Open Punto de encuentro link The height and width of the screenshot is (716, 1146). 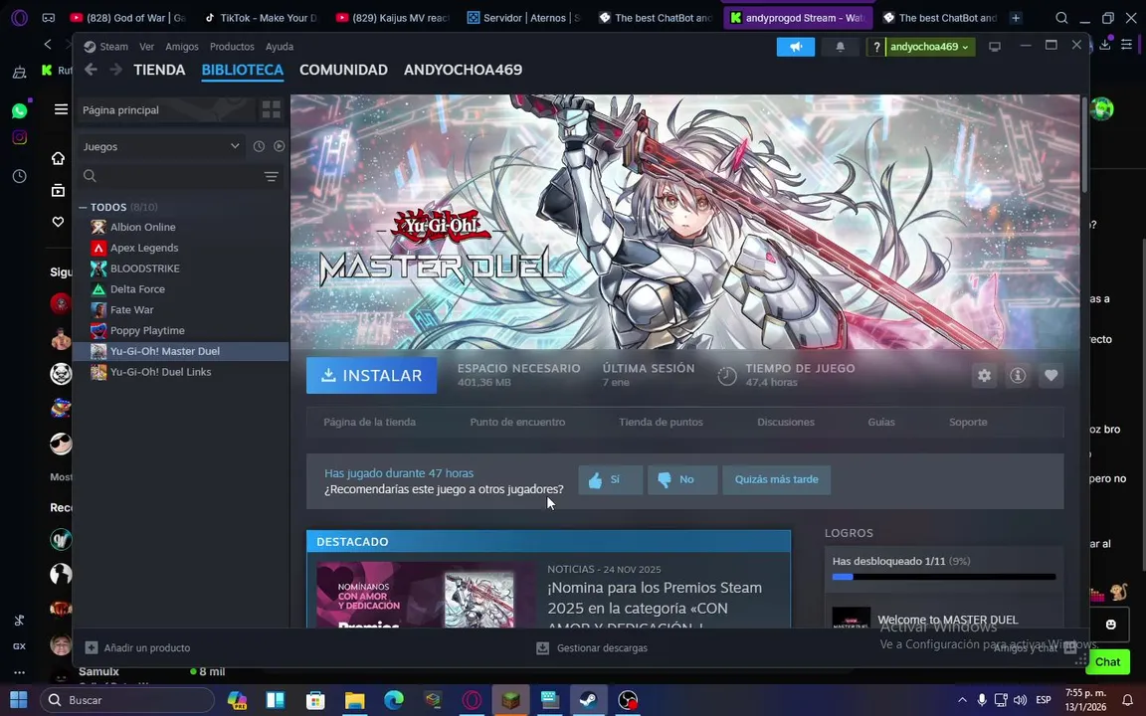click(517, 423)
